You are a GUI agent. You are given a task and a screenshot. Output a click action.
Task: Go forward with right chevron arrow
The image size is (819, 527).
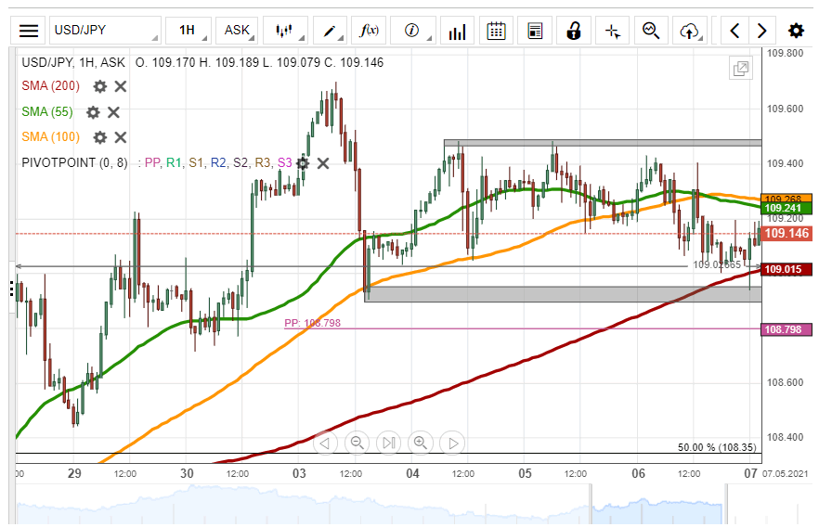[x=762, y=31]
